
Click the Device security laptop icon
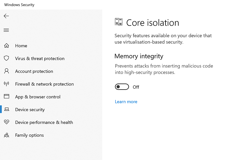point(6,109)
